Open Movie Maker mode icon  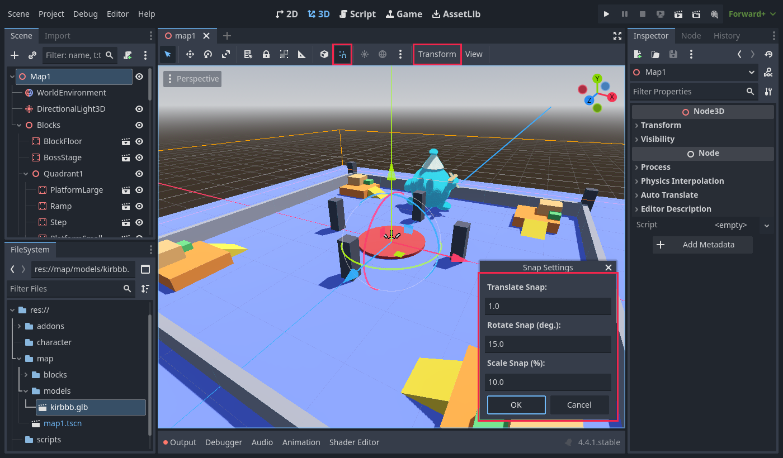(714, 14)
